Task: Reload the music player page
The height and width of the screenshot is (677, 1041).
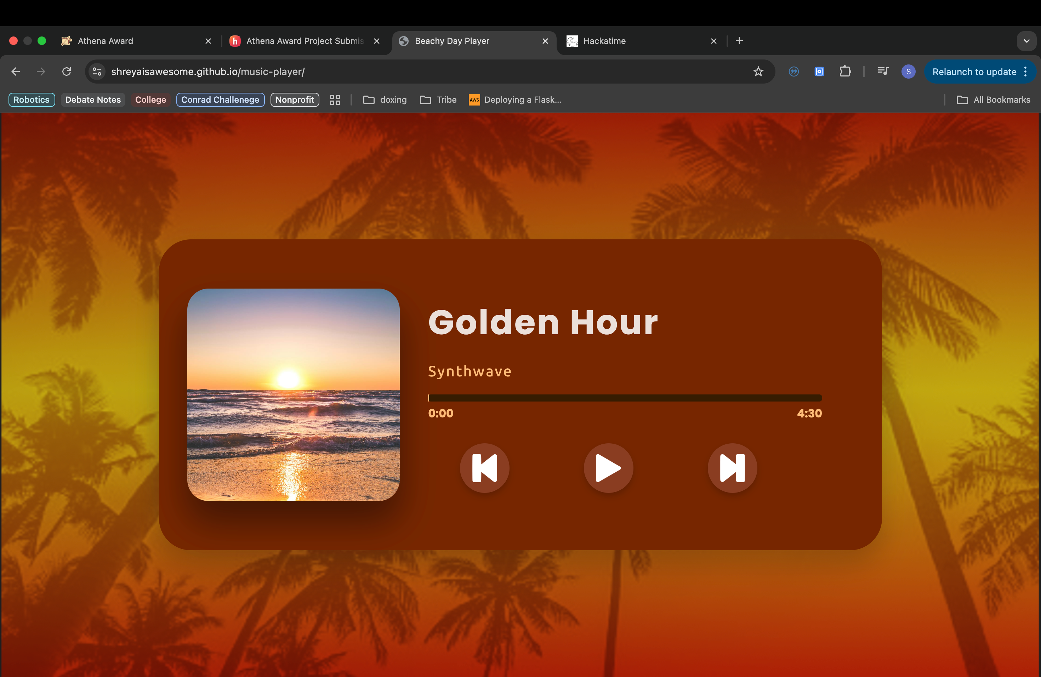Action: pos(67,72)
